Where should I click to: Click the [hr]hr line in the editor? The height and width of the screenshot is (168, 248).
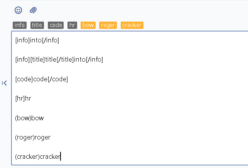(x=23, y=99)
